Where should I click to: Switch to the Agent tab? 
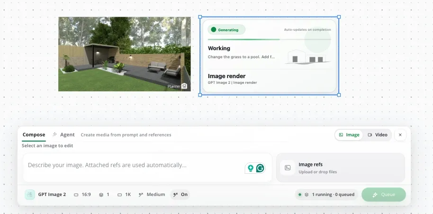(63, 135)
